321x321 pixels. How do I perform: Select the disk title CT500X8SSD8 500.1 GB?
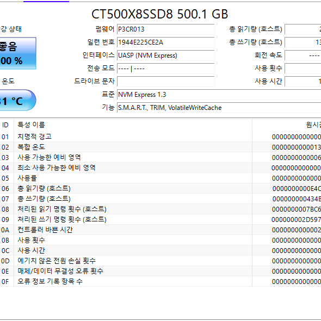click(x=159, y=14)
